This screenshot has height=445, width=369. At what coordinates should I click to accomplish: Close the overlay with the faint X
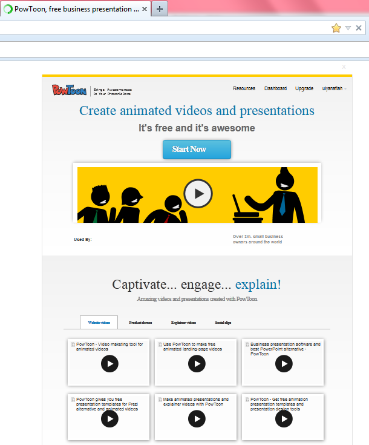pos(344,67)
